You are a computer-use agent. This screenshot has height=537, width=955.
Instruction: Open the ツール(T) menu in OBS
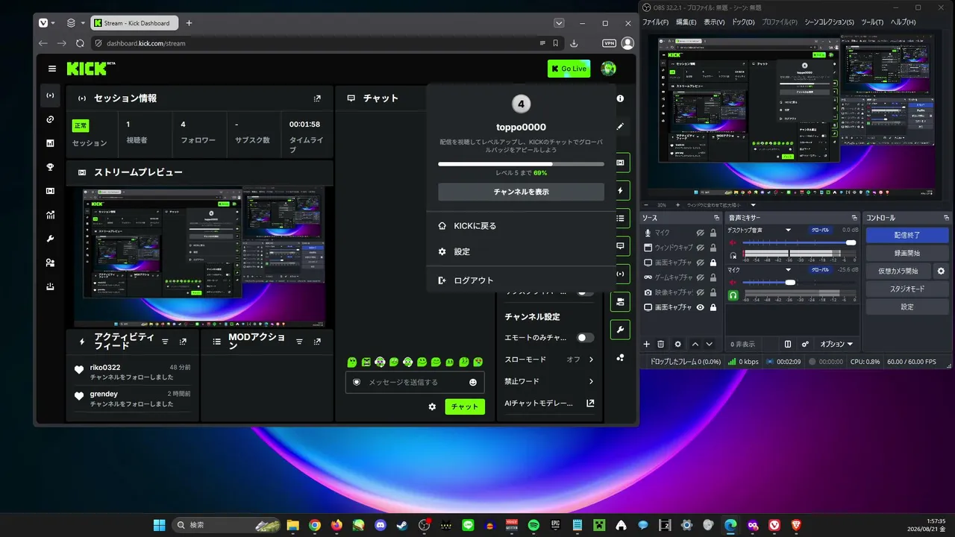(872, 22)
